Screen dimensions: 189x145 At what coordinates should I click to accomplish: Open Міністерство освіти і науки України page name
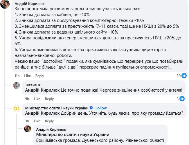[x=57, y=108]
